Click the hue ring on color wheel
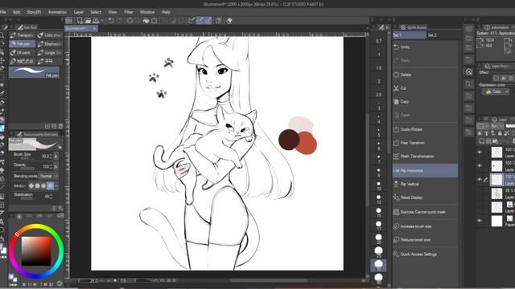 [36, 226]
